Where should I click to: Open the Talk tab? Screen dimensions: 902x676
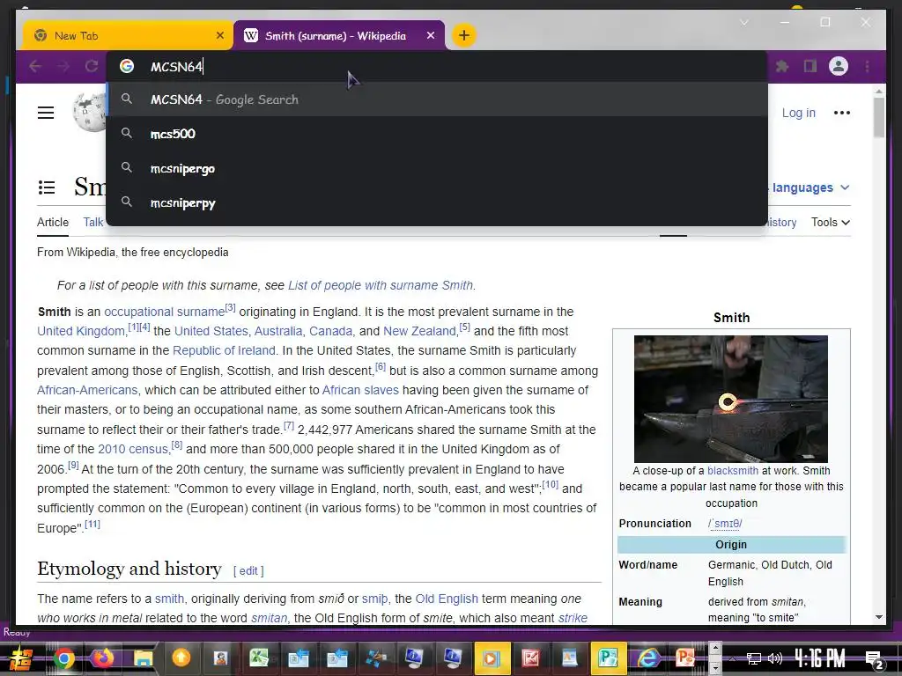[x=93, y=223]
